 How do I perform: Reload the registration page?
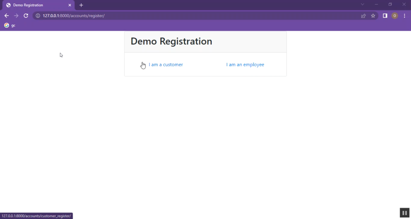pyautogui.click(x=26, y=16)
